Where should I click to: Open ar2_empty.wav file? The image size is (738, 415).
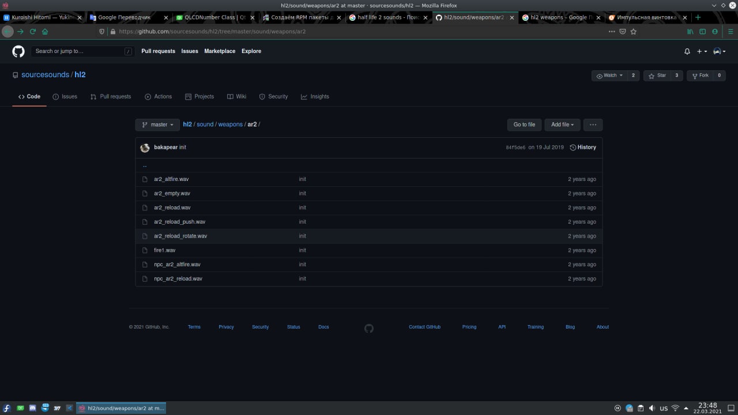(172, 194)
